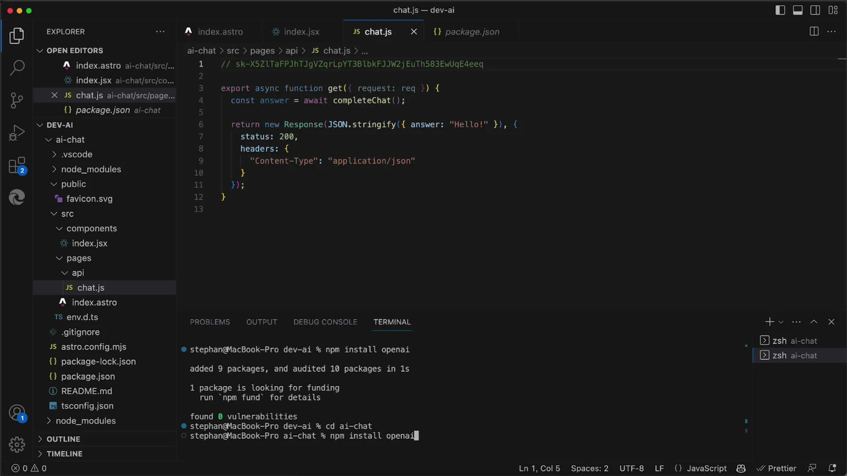Click UTF-8 encoding selector
This screenshot has height=476, width=847.
click(631, 468)
